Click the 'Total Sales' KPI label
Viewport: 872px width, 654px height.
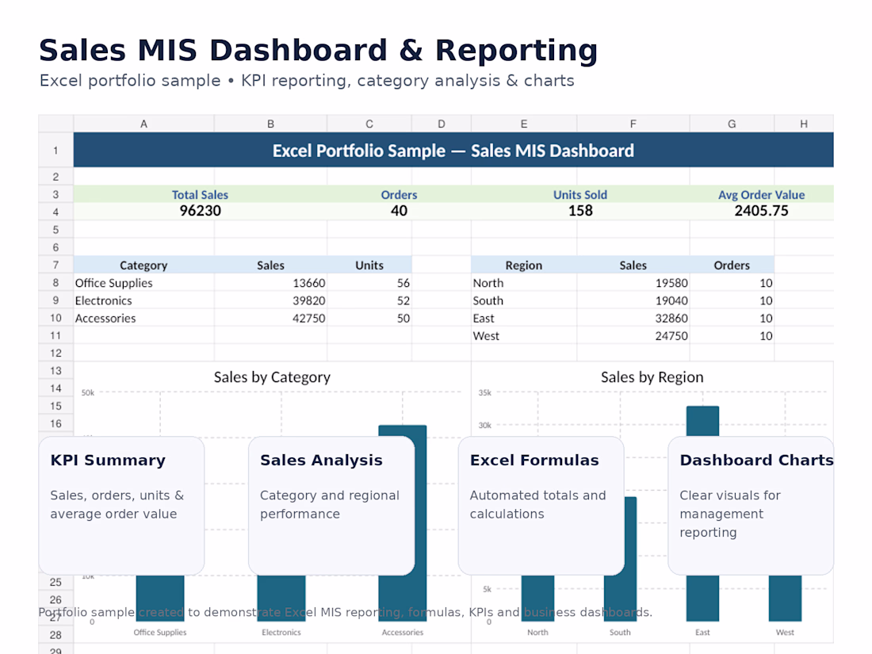point(200,195)
